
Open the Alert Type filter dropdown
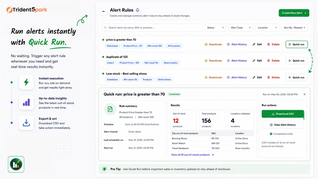[x=241, y=27]
